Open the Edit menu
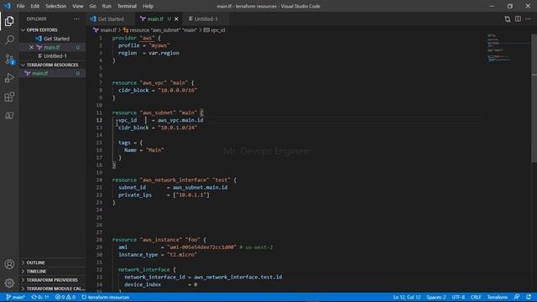The height and width of the screenshot is (302, 537). point(34,6)
